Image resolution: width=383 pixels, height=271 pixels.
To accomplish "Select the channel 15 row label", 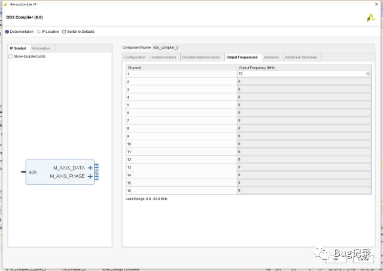I will click(181, 183).
